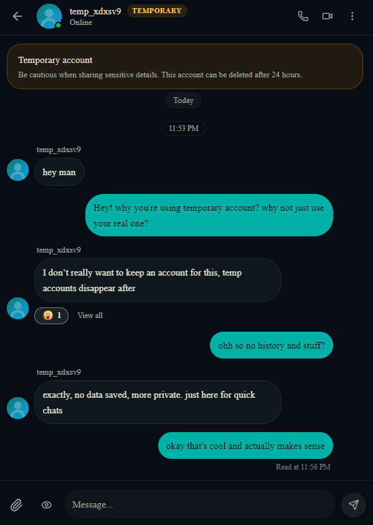373x525 pixels.
Task: Start a voice call
Action: (303, 16)
